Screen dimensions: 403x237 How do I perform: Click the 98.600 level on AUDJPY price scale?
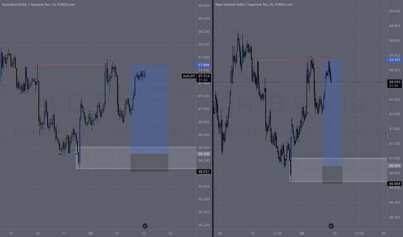tap(204, 6)
